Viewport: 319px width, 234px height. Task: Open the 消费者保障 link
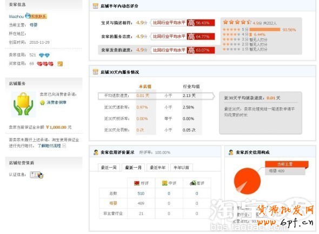pyautogui.click(x=56, y=102)
